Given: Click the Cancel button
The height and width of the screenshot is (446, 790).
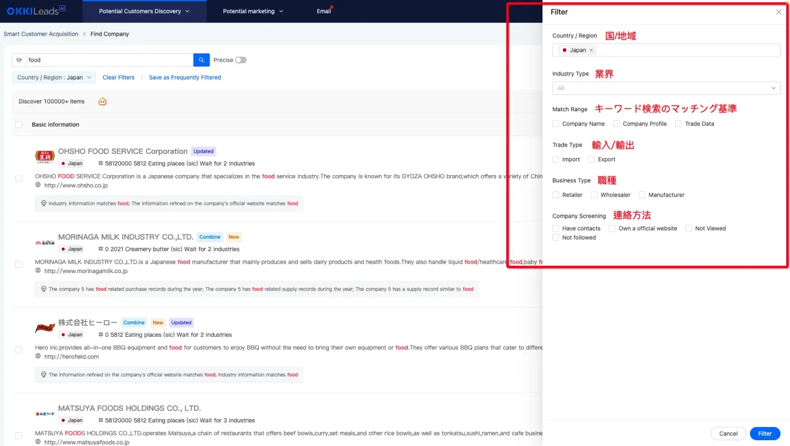Looking at the screenshot, I should pyautogui.click(x=728, y=433).
